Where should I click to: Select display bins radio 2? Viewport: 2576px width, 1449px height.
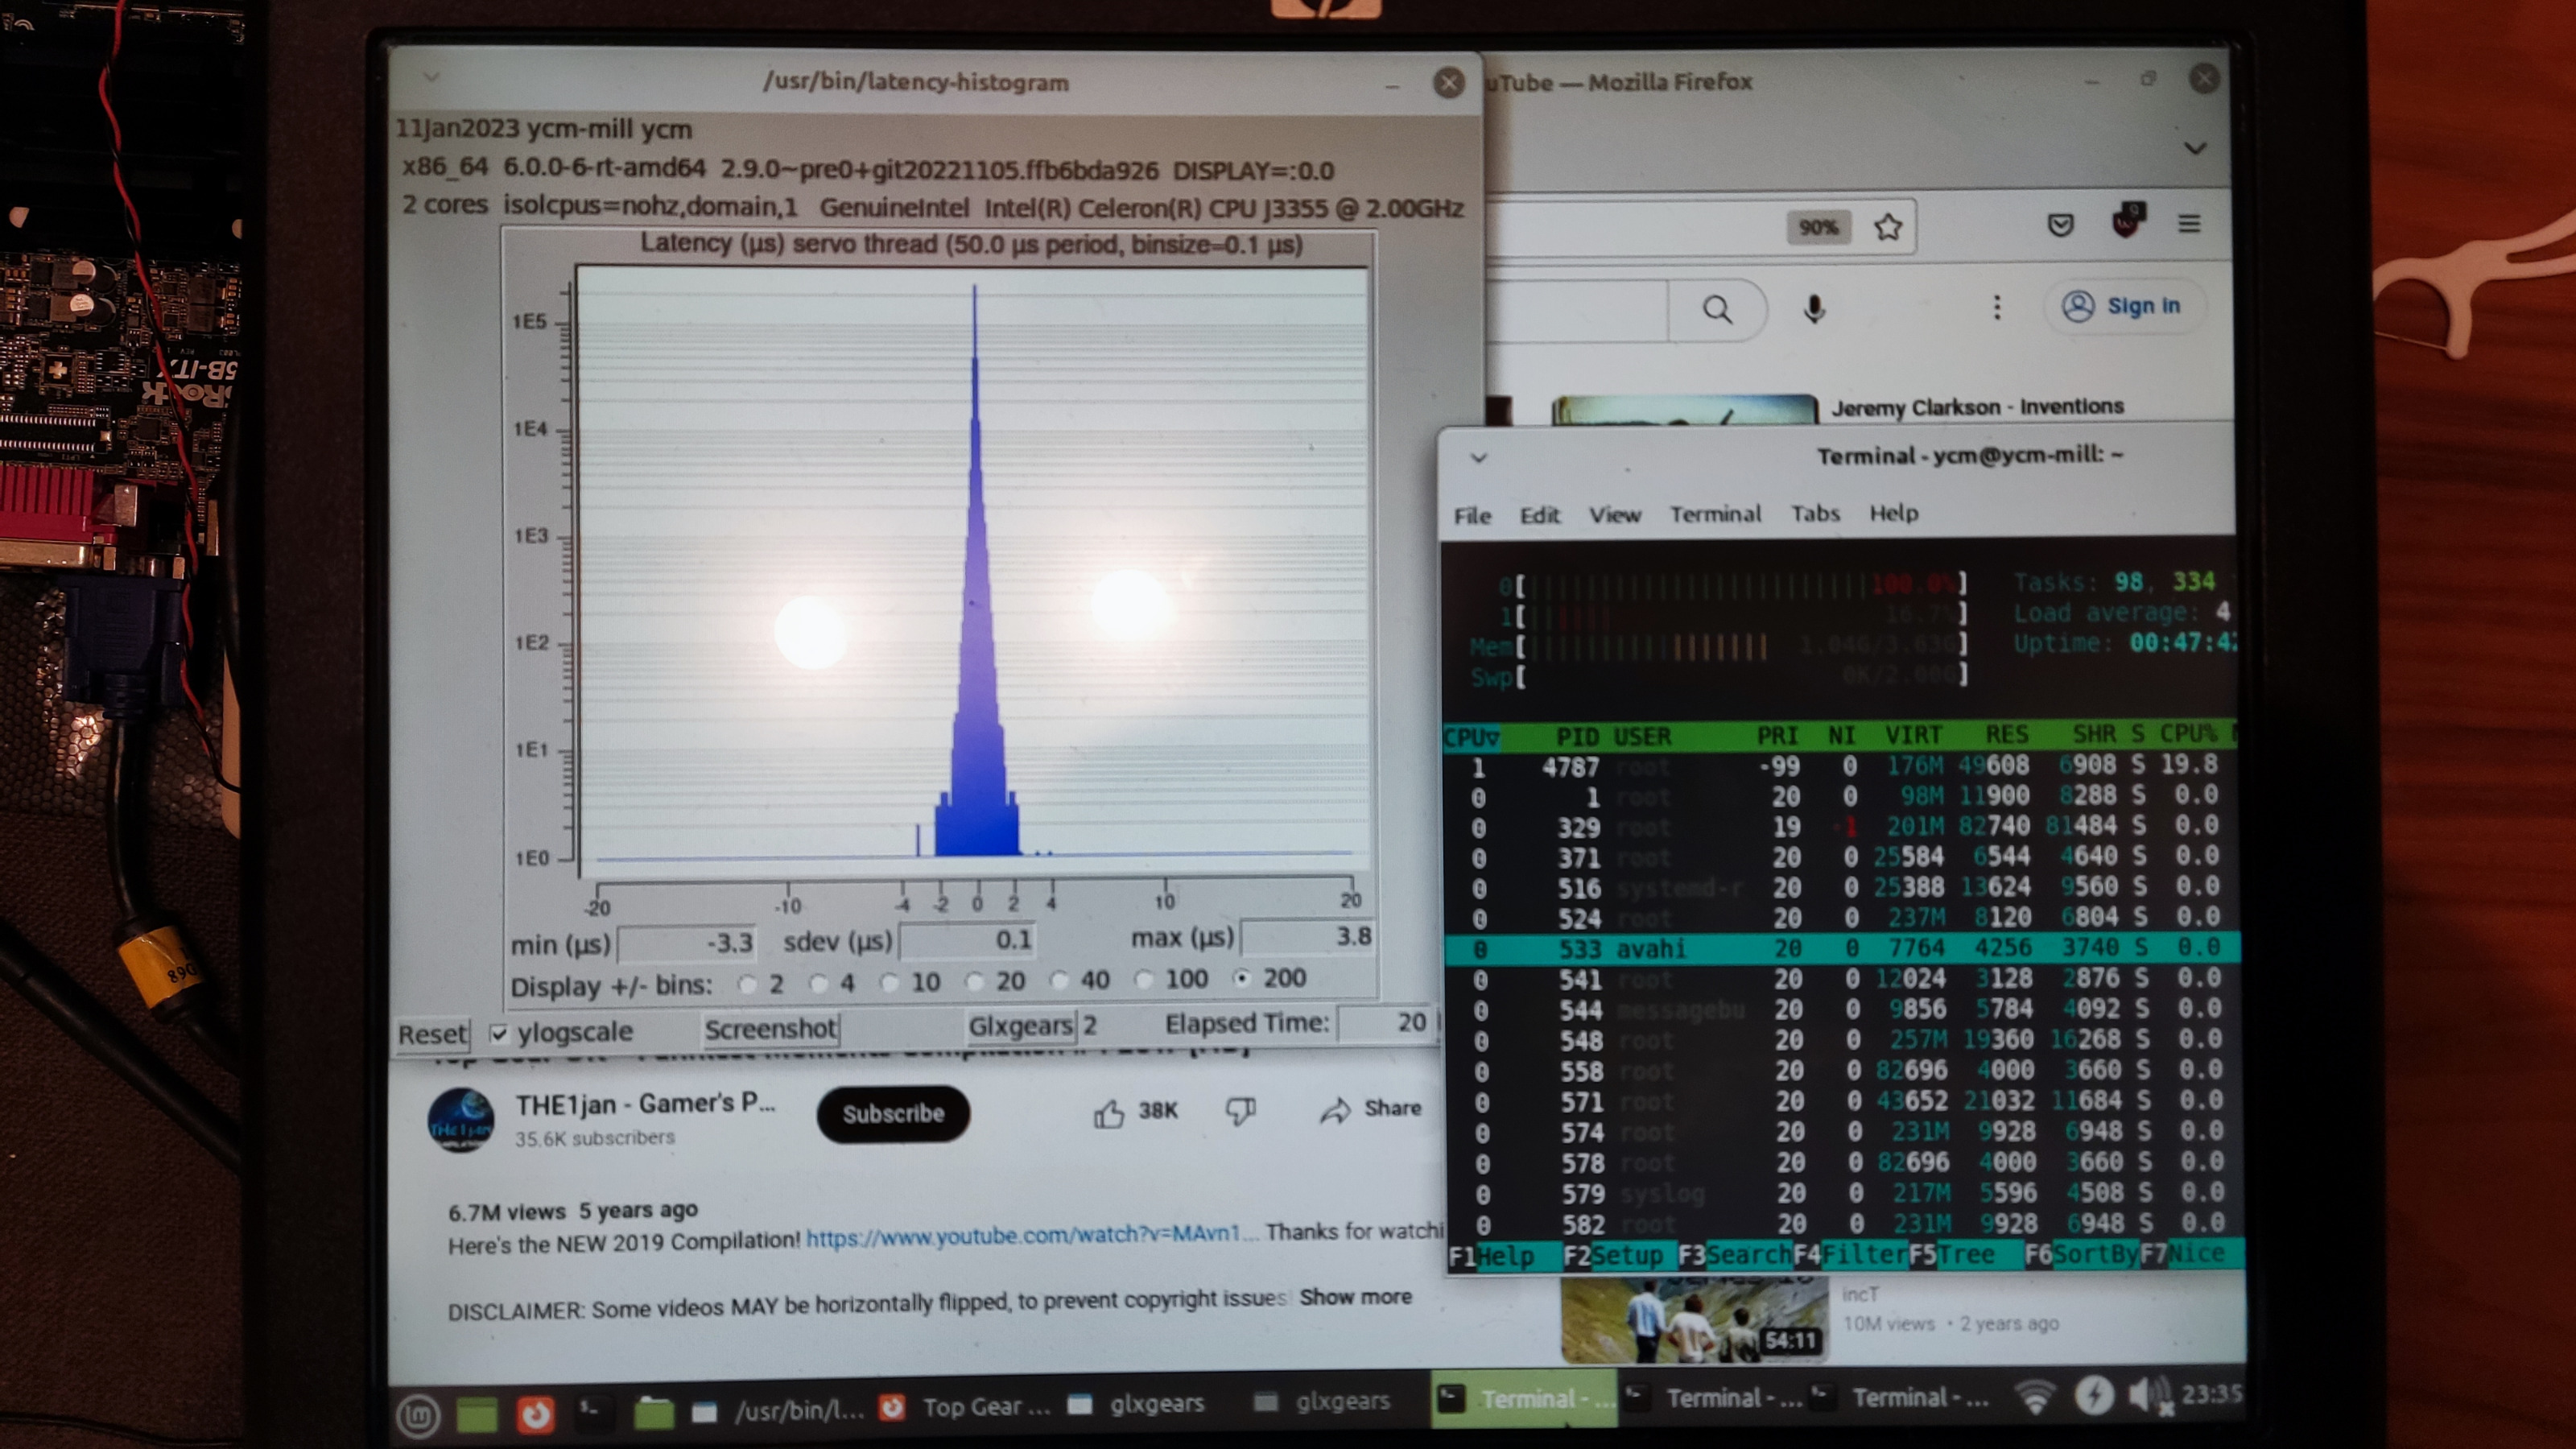pyautogui.click(x=746, y=984)
